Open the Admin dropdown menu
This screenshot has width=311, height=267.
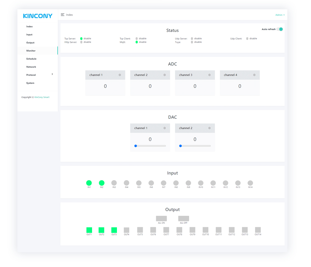[x=280, y=15]
